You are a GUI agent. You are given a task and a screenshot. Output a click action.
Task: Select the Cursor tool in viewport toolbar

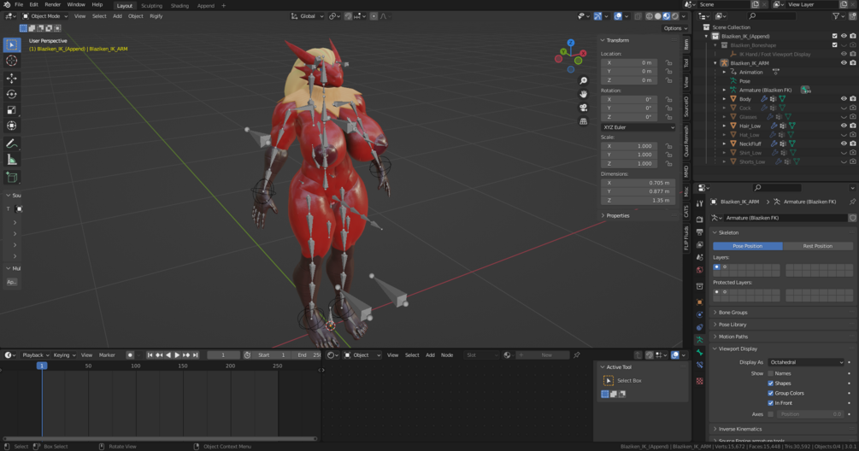(11, 61)
